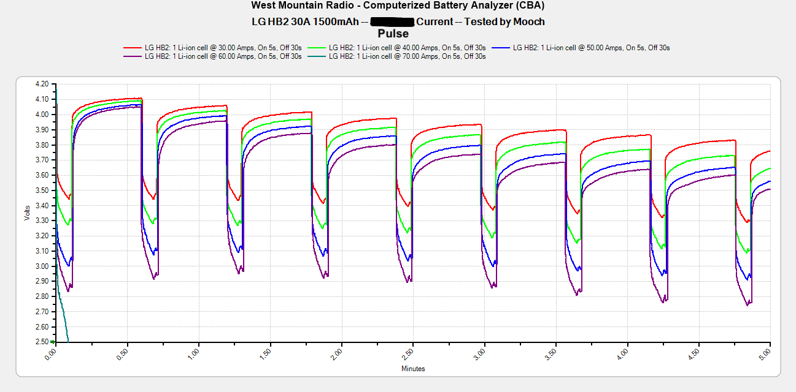
Task: Click 'Tested by Mooch' in the subtitle
Action: point(504,22)
